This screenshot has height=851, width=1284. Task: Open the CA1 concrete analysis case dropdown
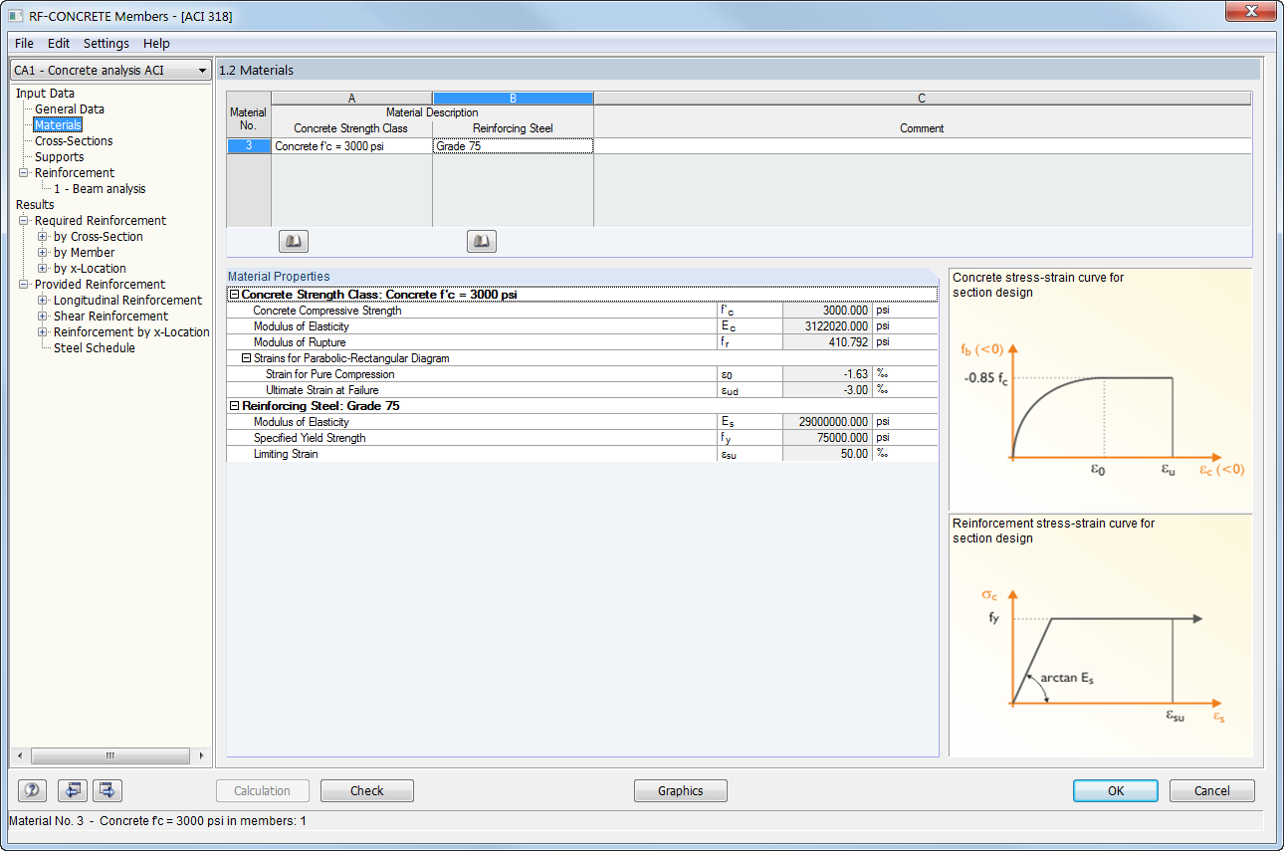[x=110, y=71]
